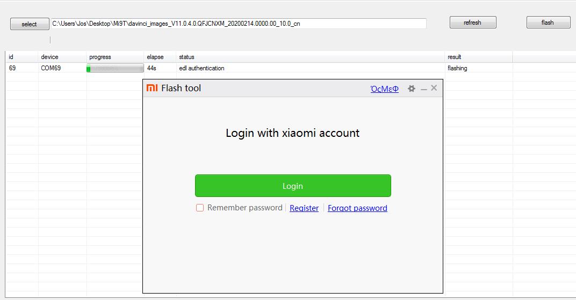Open the Forgot password link
This screenshot has width=576, height=300.
pos(357,208)
